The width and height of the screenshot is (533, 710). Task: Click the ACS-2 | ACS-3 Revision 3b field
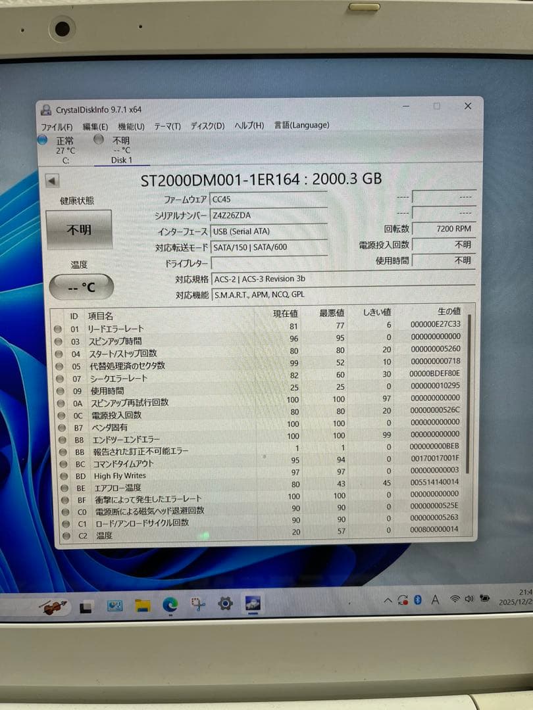pos(343,279)
